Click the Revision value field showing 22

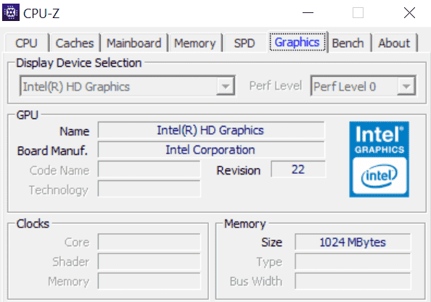(x=298, y=169)
